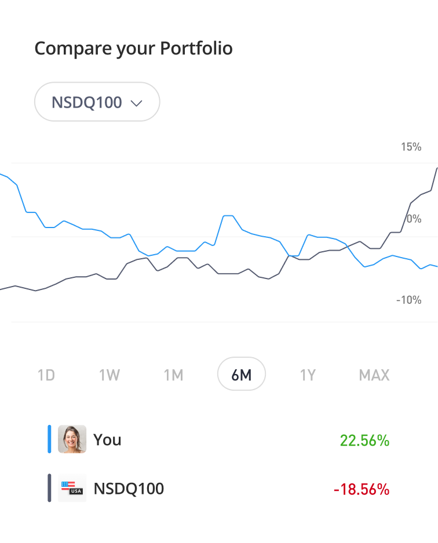Select the 6M time range pill

coord(241,375)
